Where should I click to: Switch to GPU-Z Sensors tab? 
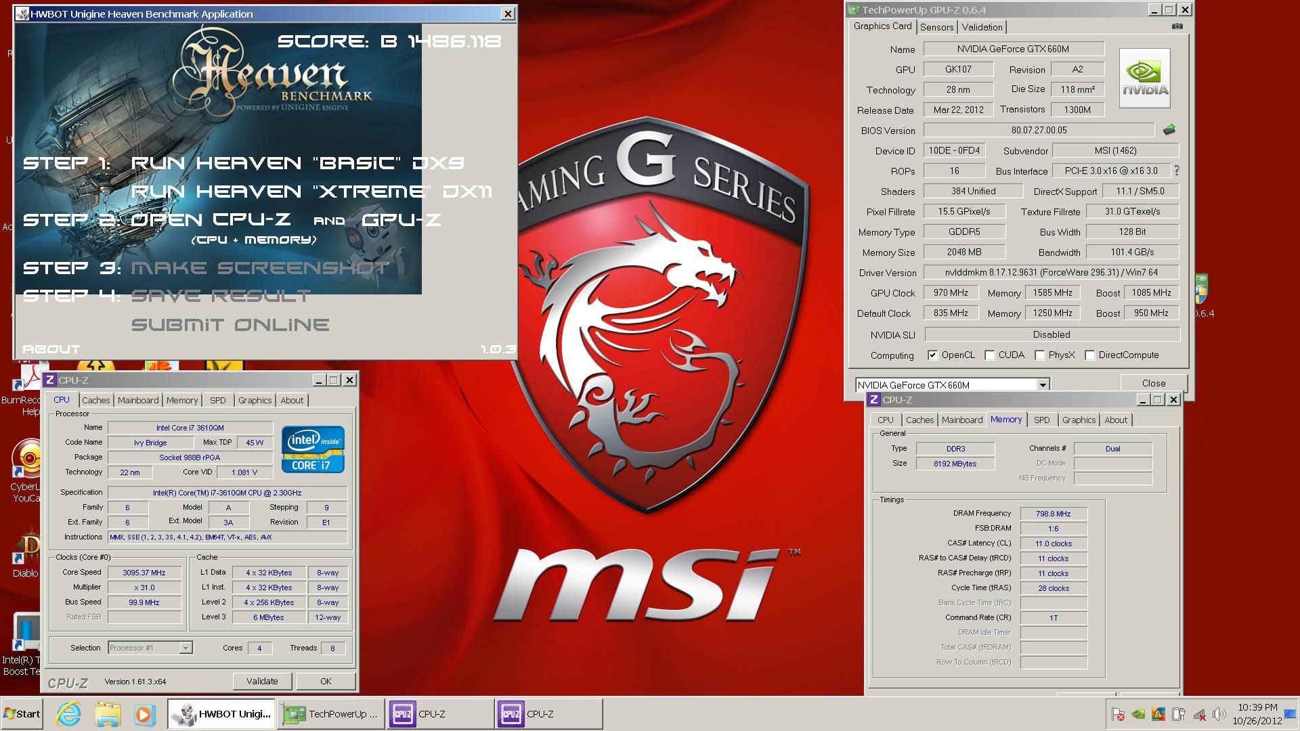click(x=936, y=27)
